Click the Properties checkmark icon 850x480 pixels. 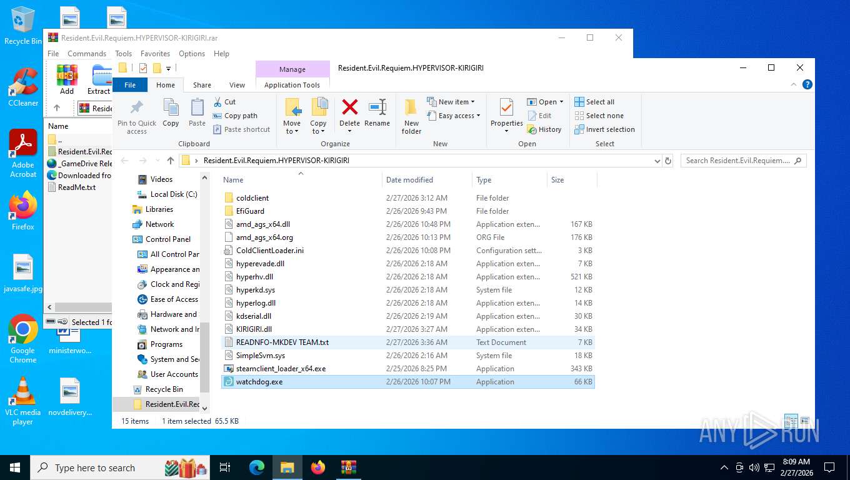pyautogui.click(x=506, y=108)
